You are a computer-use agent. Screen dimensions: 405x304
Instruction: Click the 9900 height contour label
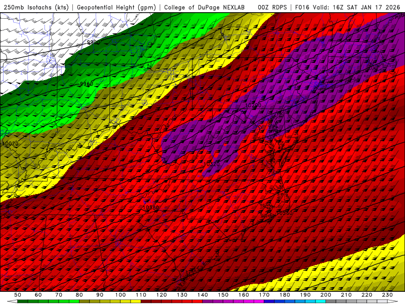[x=93, y=42]
